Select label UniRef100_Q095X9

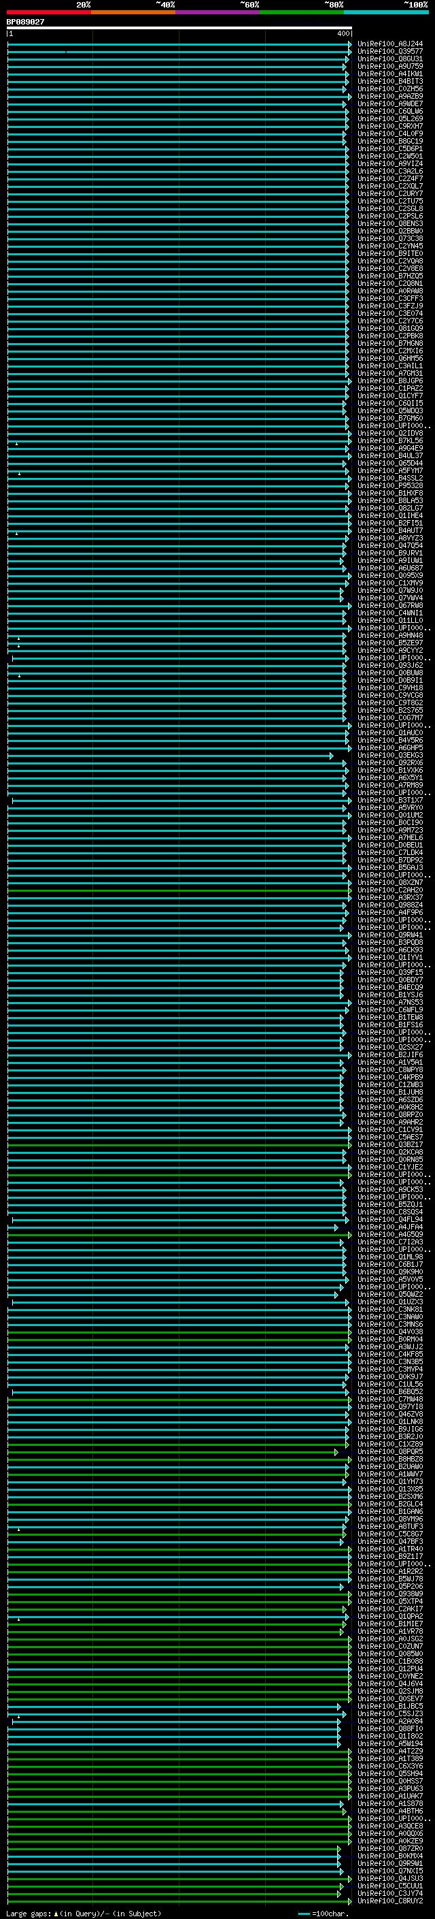[390, 575]
